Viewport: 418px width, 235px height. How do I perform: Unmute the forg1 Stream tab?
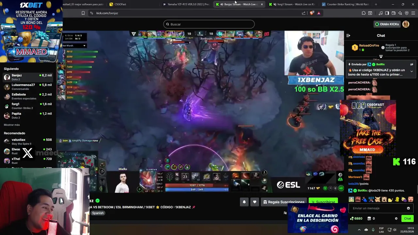pos(275,4)
